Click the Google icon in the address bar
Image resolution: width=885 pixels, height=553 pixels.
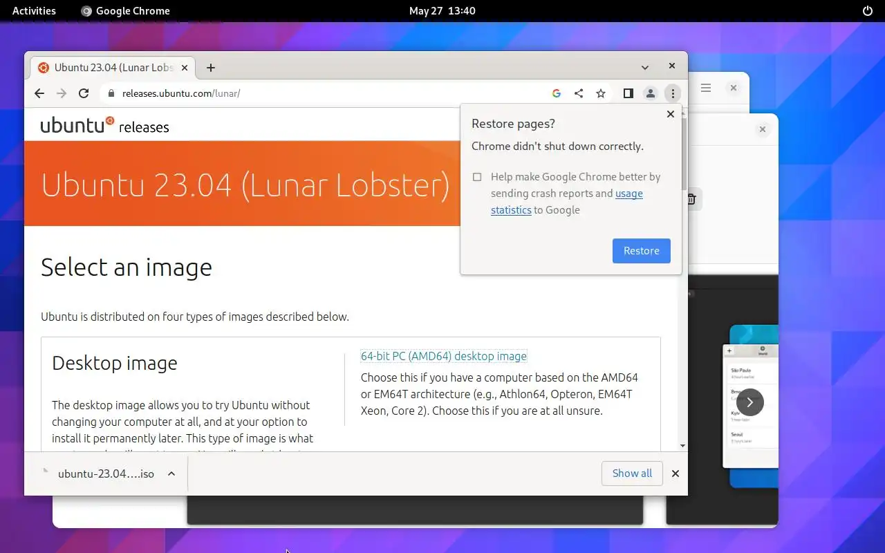(x=557, y=93)
